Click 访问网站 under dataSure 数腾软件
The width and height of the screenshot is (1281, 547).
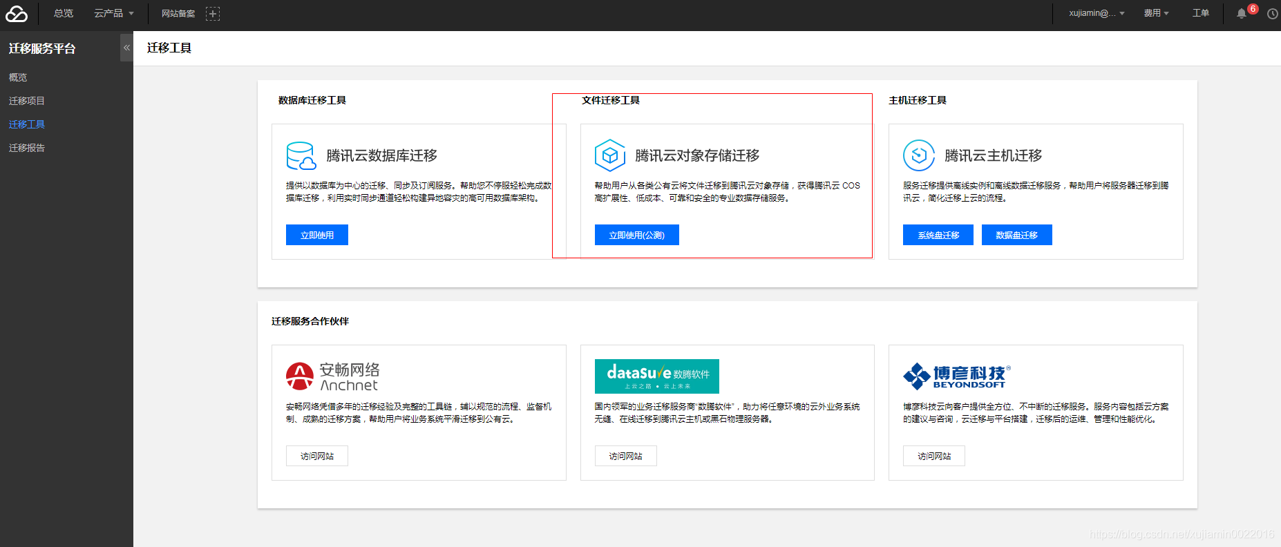pos(626,456)
